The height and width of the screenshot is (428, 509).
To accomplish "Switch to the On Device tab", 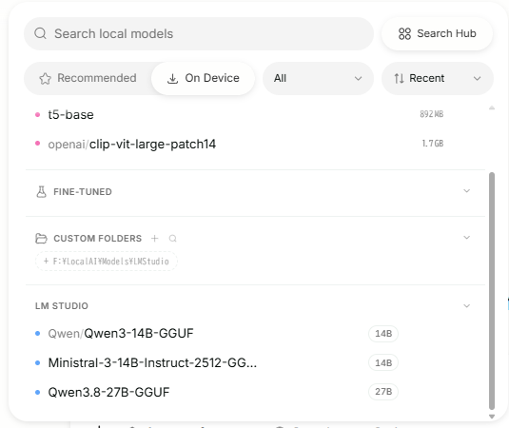I will pyautogui.click(x=204, y=78).
